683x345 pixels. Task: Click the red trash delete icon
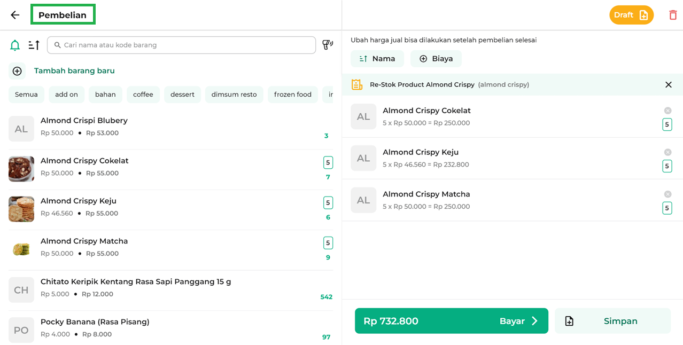click(673, 15)
